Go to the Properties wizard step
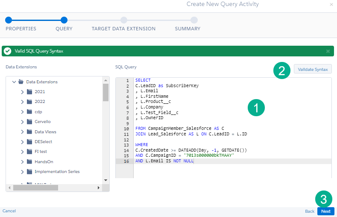The image size is (337, 217). [x=9, y=20]
